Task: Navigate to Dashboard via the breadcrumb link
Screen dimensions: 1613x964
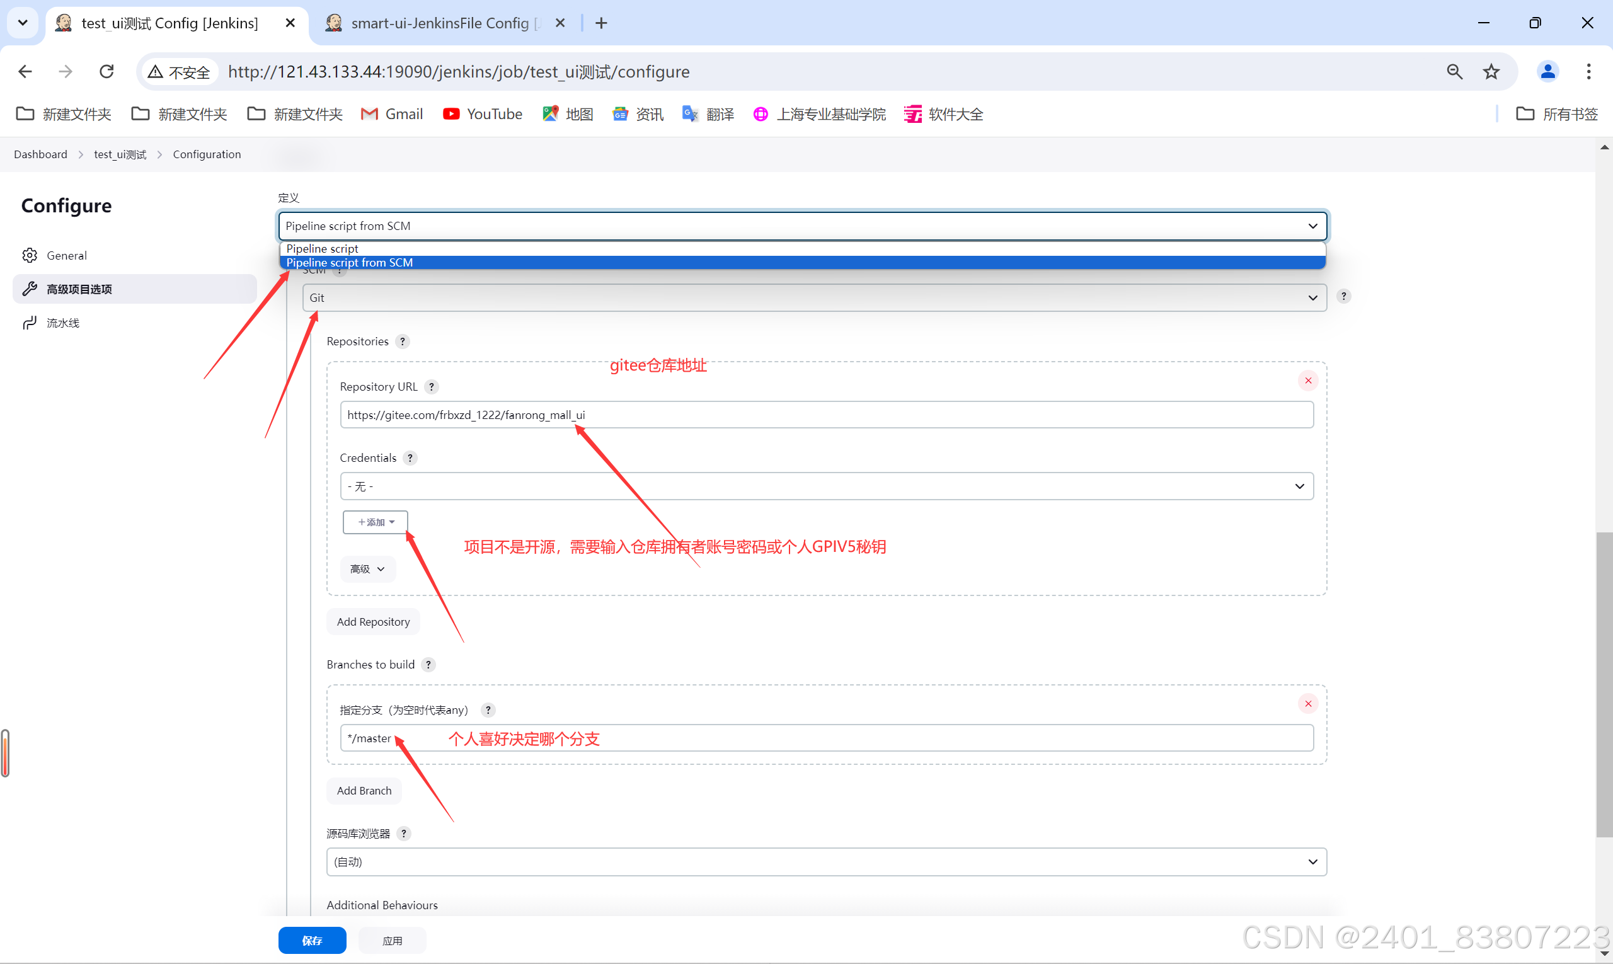Action: pyautogui.click(x=40, y=154)
